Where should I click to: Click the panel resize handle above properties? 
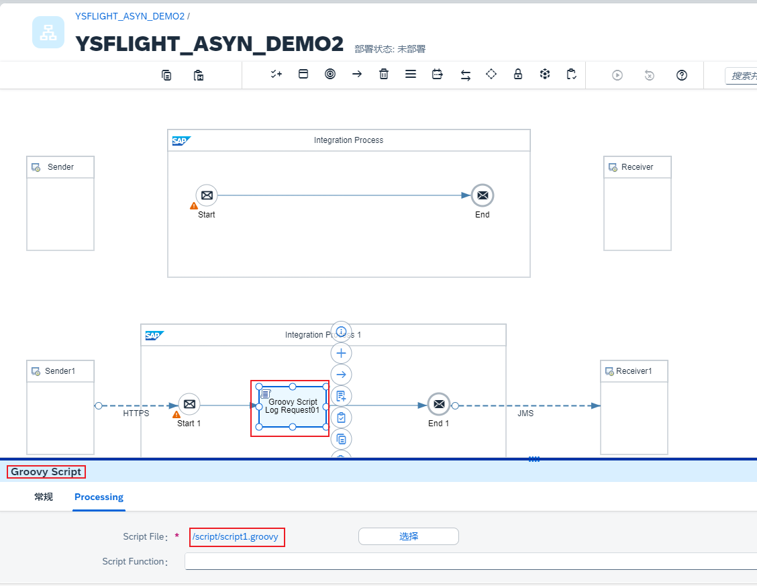534,459
